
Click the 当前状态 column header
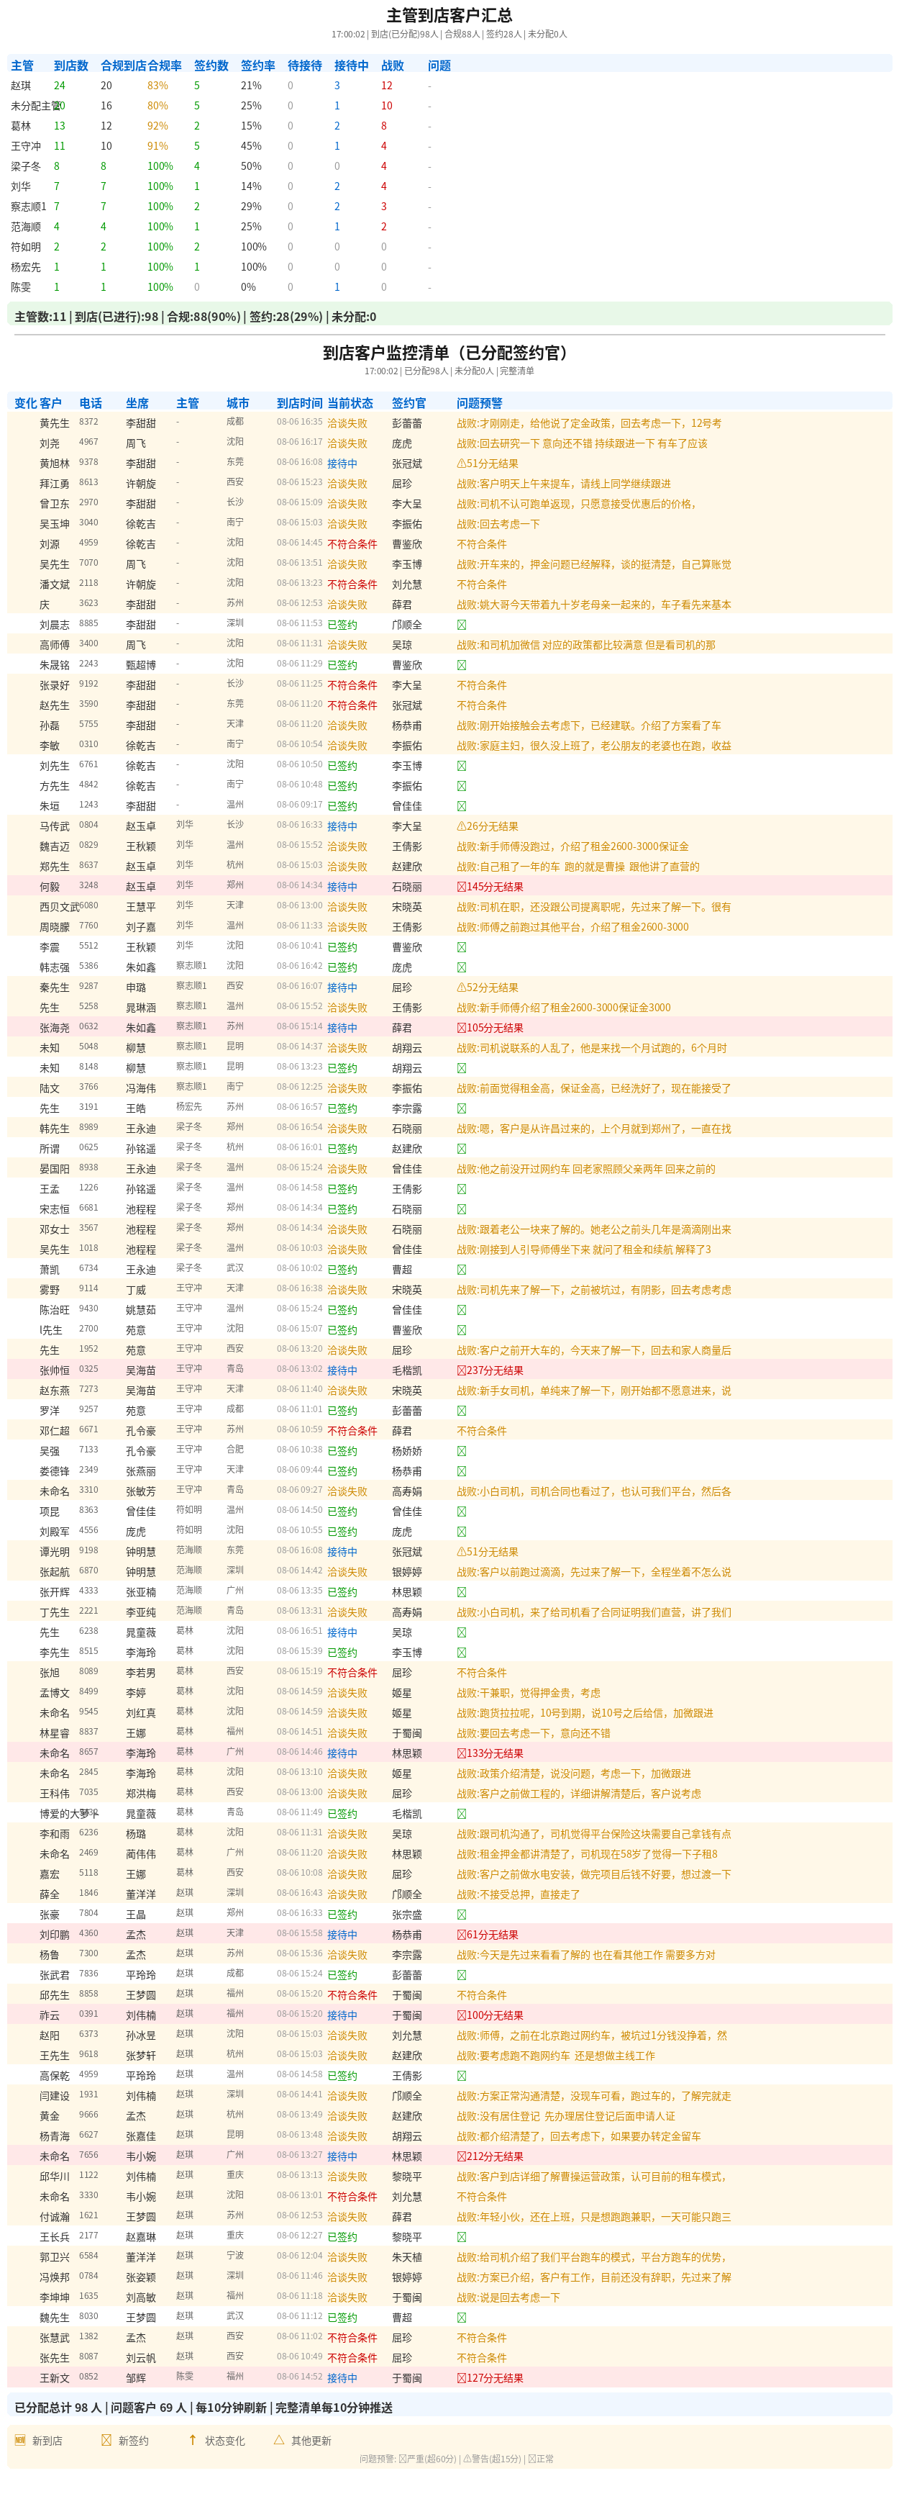350,404
